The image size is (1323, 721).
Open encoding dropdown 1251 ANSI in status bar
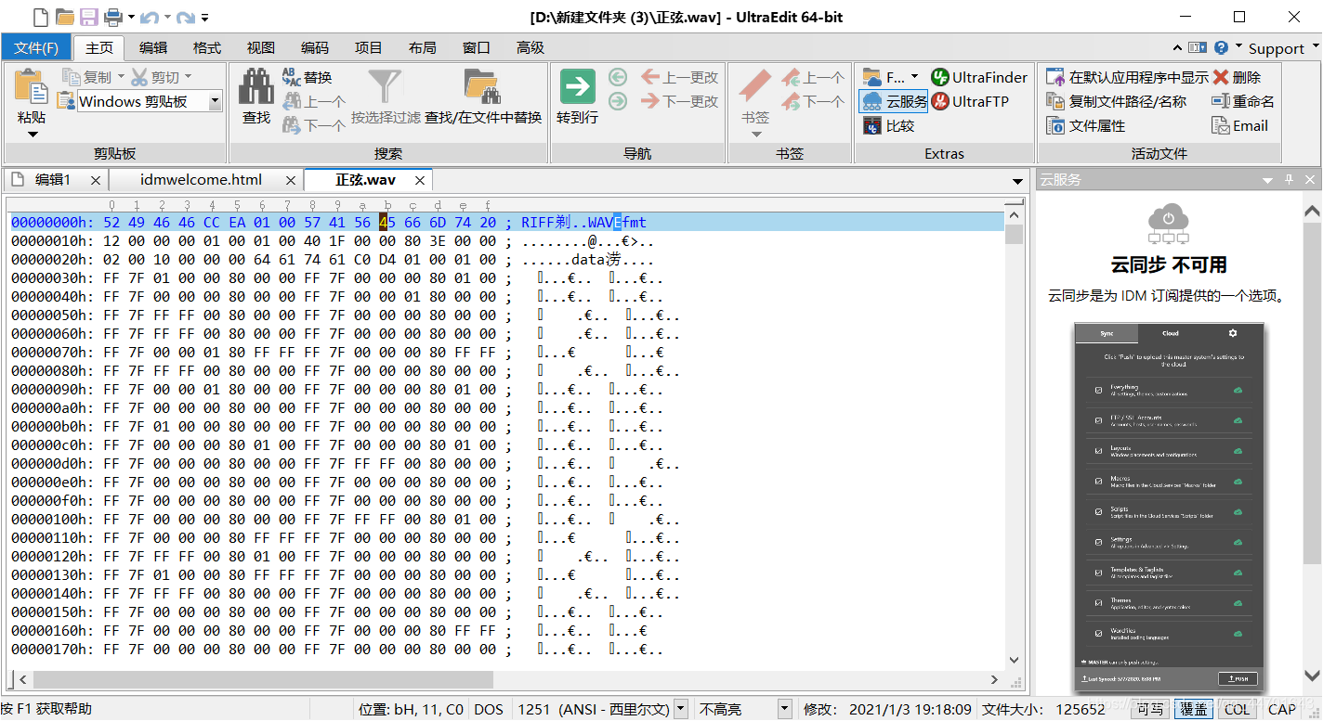coord(680,709)
